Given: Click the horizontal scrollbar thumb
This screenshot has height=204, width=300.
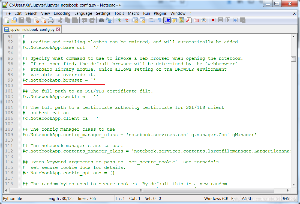Looking at the screenshot, I should click(x=142, y=190).
